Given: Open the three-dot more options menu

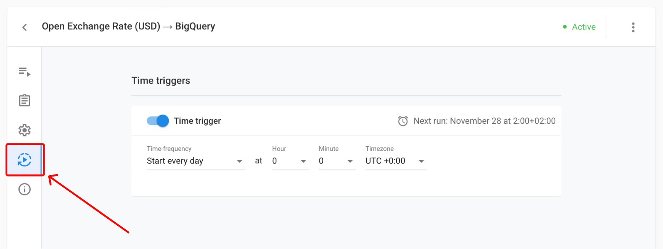Looking at the screenshot, I should (x=633, y=27).
